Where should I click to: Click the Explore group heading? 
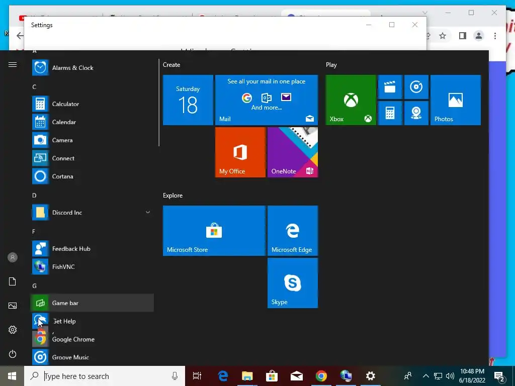(173, 196)
